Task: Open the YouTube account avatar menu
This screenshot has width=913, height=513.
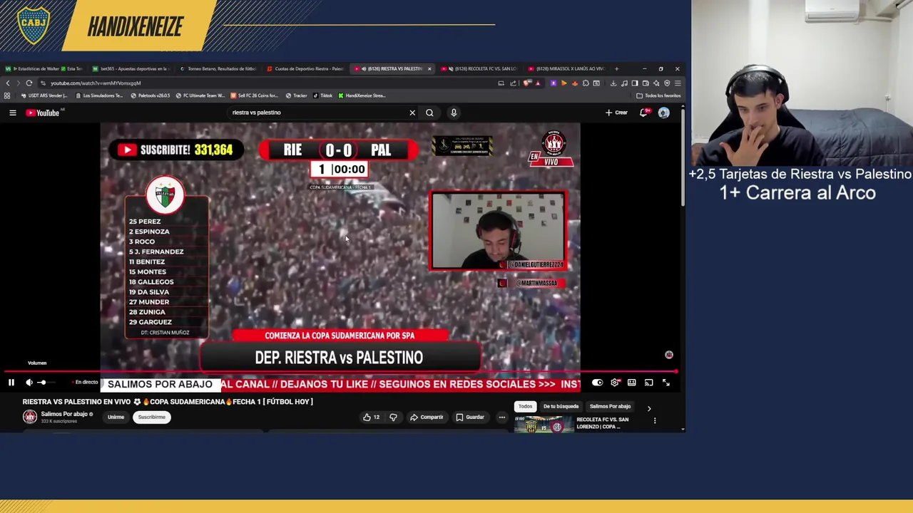Action: click(x=664, y=113)
